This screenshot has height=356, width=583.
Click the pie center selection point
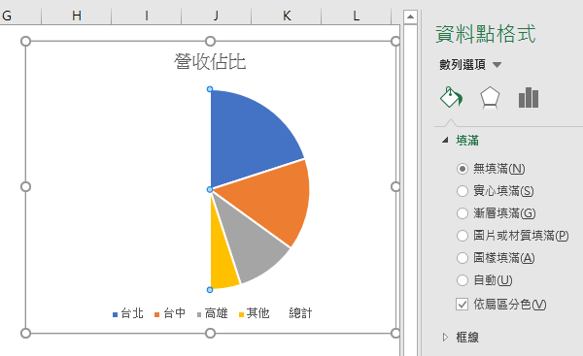point(210,190)
